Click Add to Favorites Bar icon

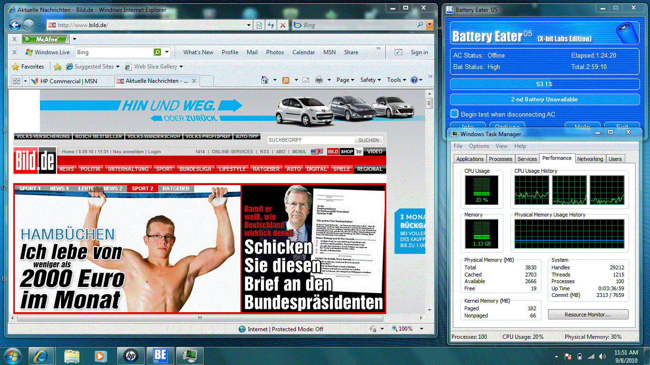pyautogui.click(x=58, y=67)
